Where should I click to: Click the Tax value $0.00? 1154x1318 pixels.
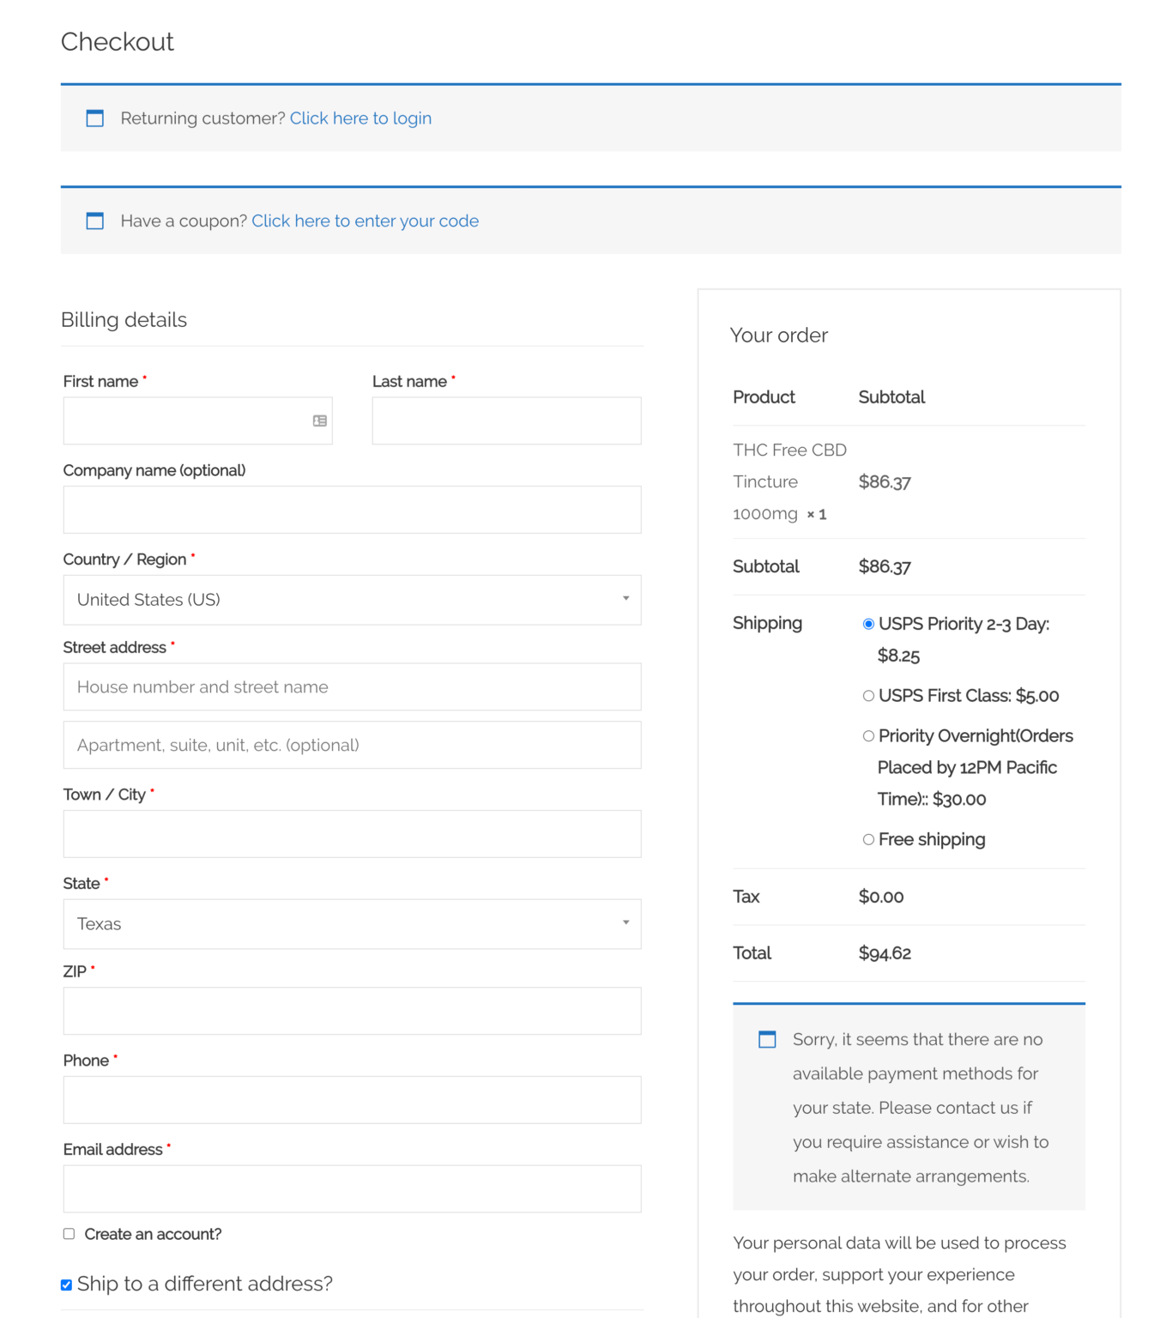pos(881,897)
